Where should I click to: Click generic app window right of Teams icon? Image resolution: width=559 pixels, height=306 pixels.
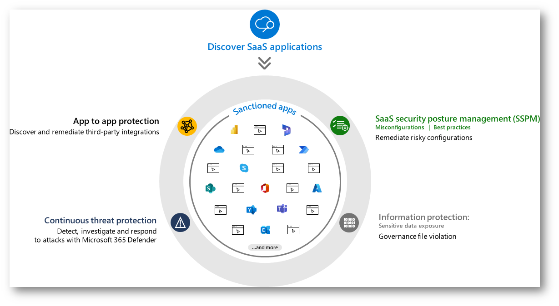(x=312, y=210)
